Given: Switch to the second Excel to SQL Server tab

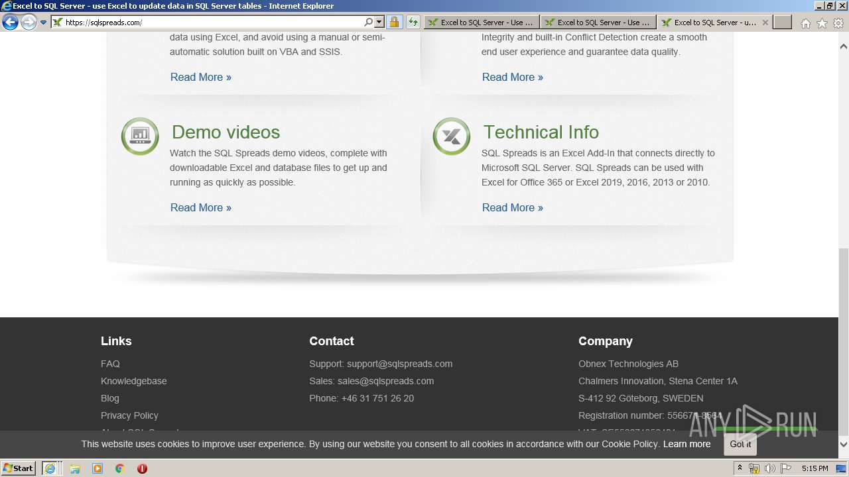Looking at the screenshot, I should click(x=598, y=23).
